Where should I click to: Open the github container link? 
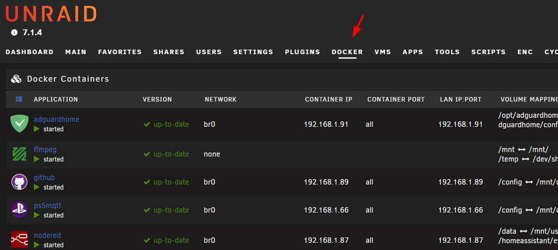point(44,177)
